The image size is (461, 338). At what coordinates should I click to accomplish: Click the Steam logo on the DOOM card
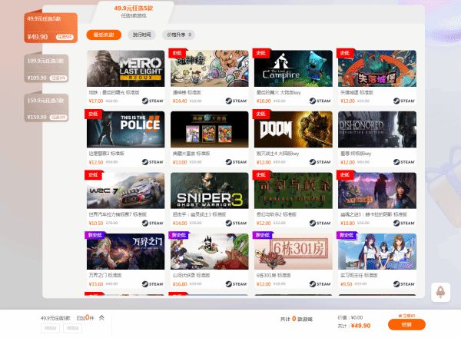pyautogui.click(x=320, y=162)
